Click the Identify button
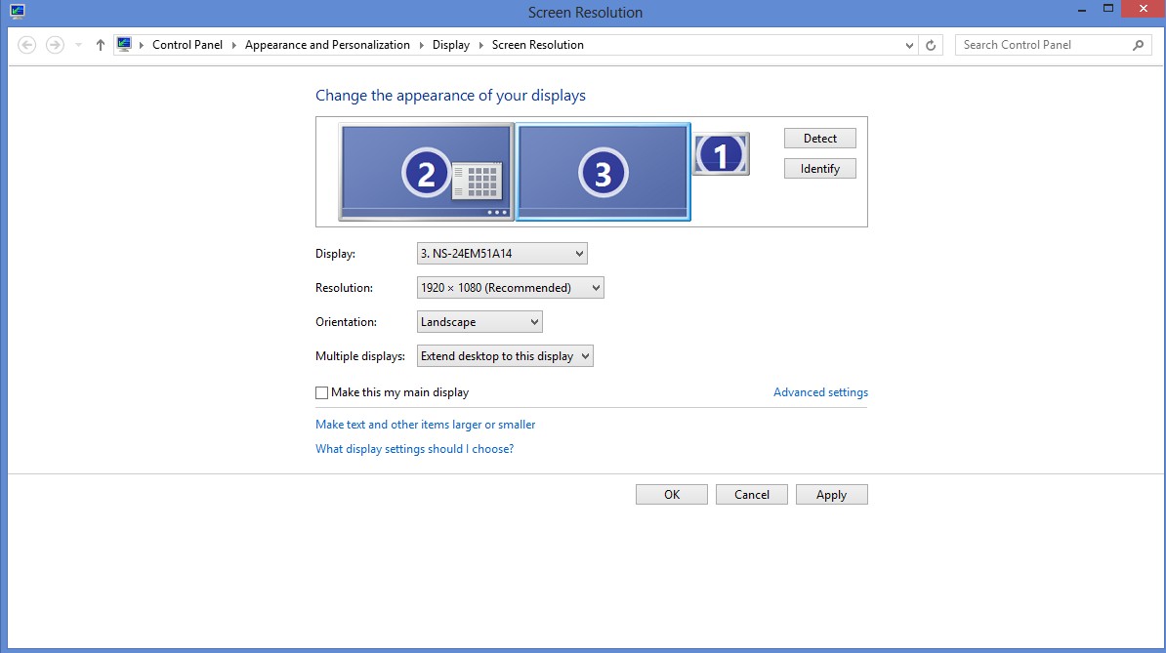1166x653 pixels. 819,169
